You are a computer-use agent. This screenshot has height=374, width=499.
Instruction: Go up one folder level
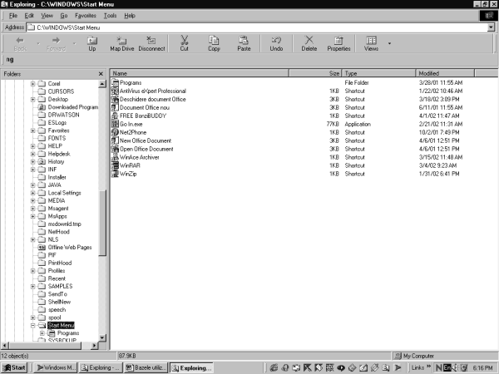pos(92,43)
